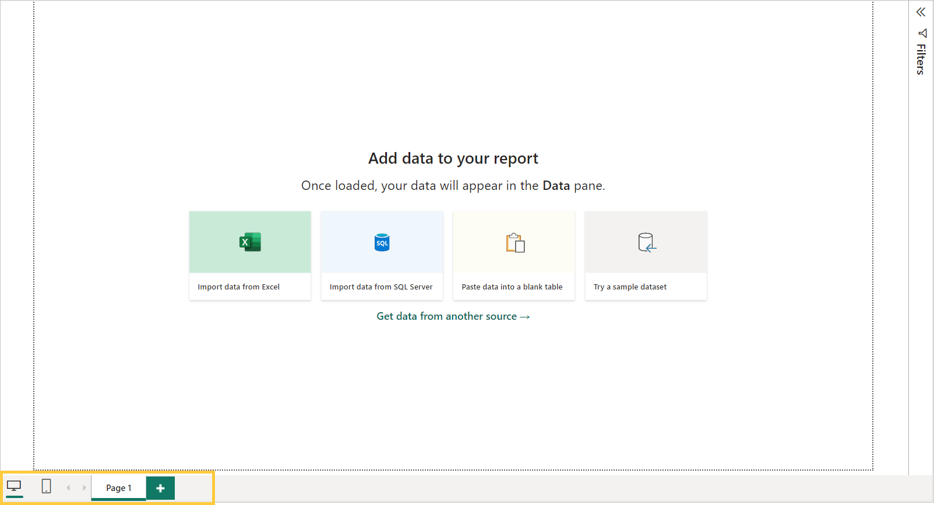The width and height of the screenshot is (934, 505).
Task: Click the blue SQL database icon
Action: click(x=382, y=242)
